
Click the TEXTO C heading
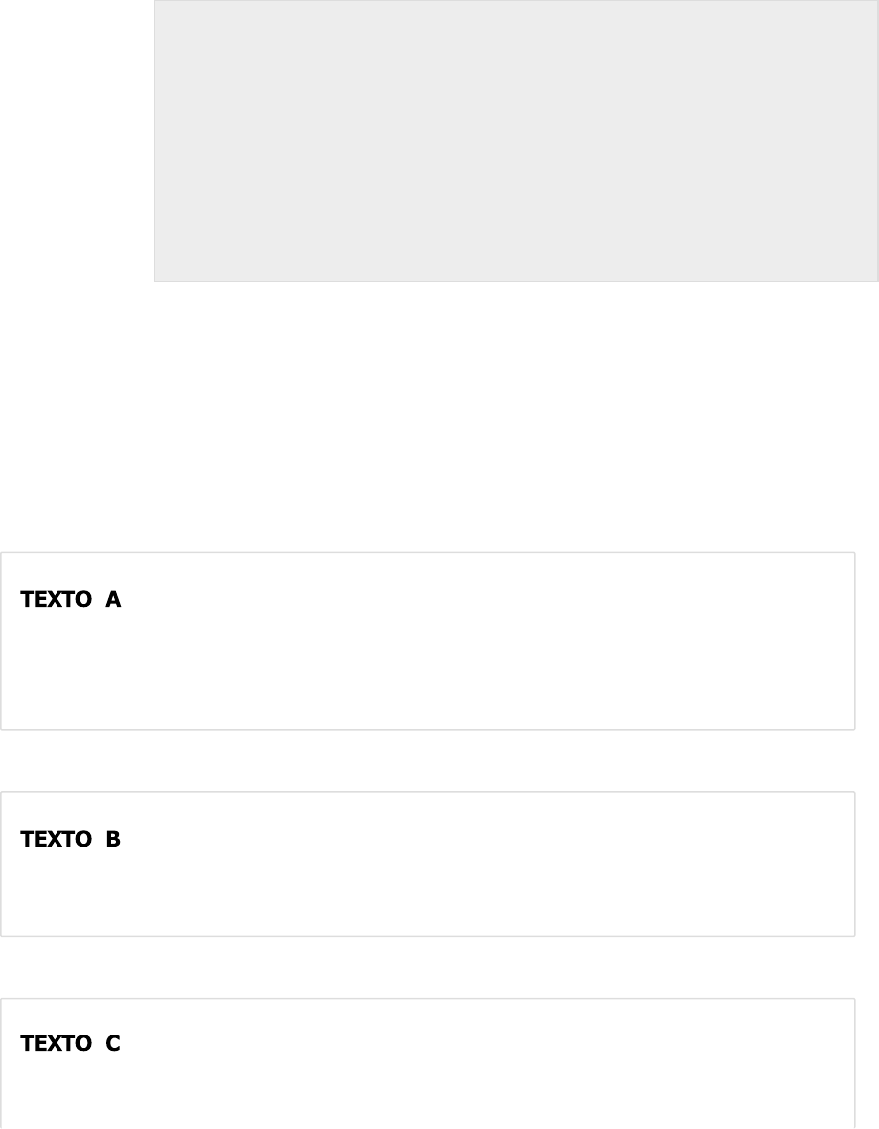click(x=70, y=1044)
